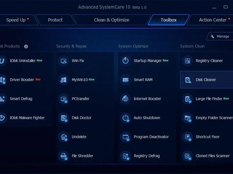This screenshot has height=174, width=233.
Task: Click the "Large File Finder" label
Action: [209, 99]
